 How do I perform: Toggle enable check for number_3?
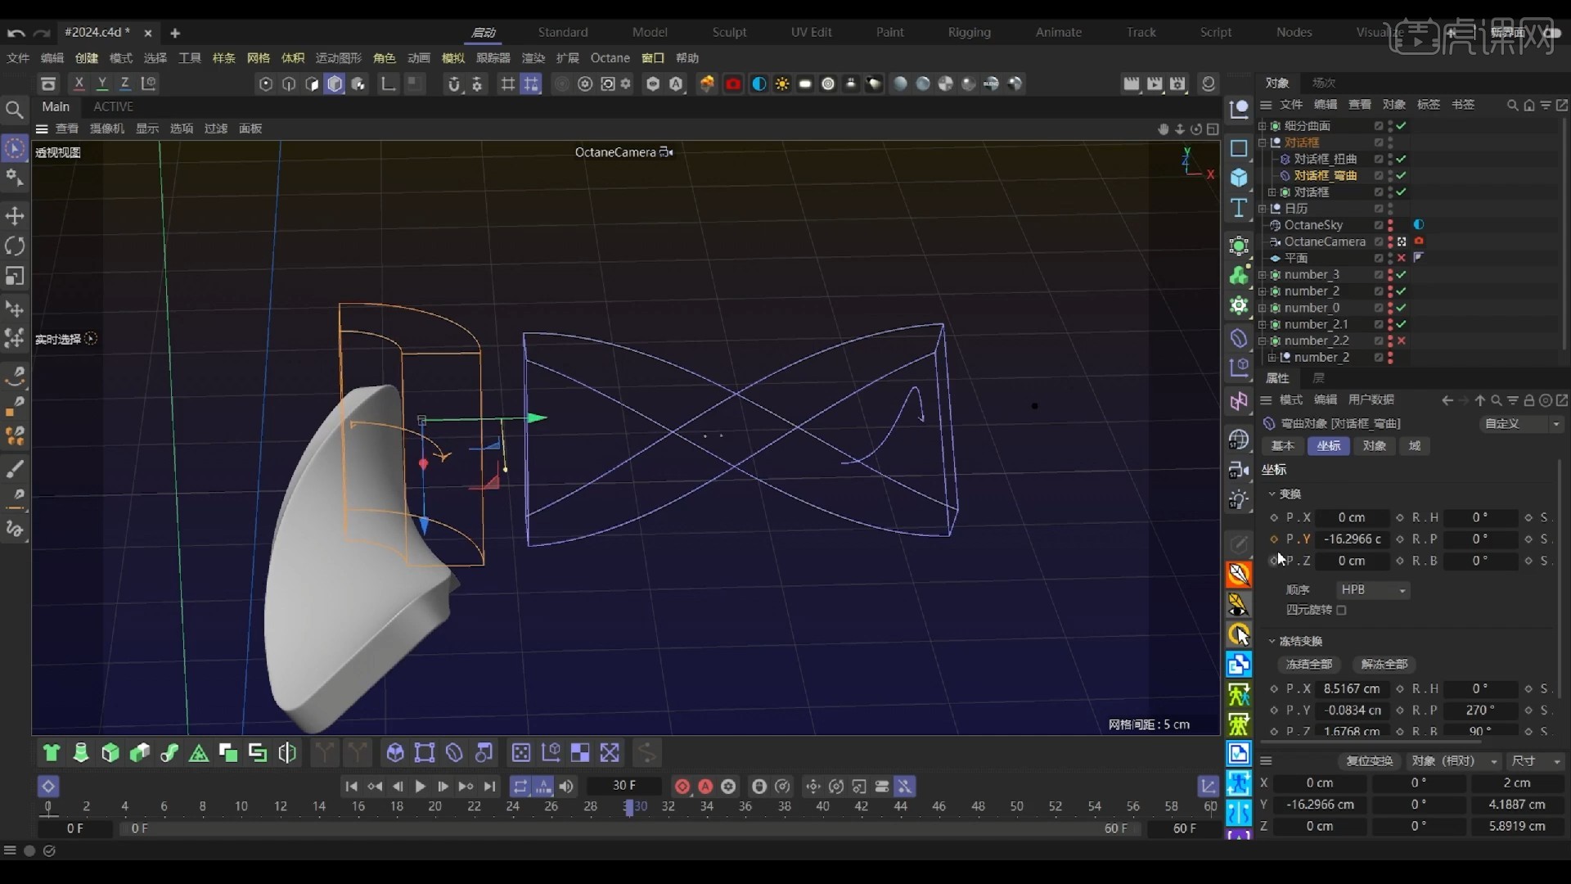pos(1402,275)
